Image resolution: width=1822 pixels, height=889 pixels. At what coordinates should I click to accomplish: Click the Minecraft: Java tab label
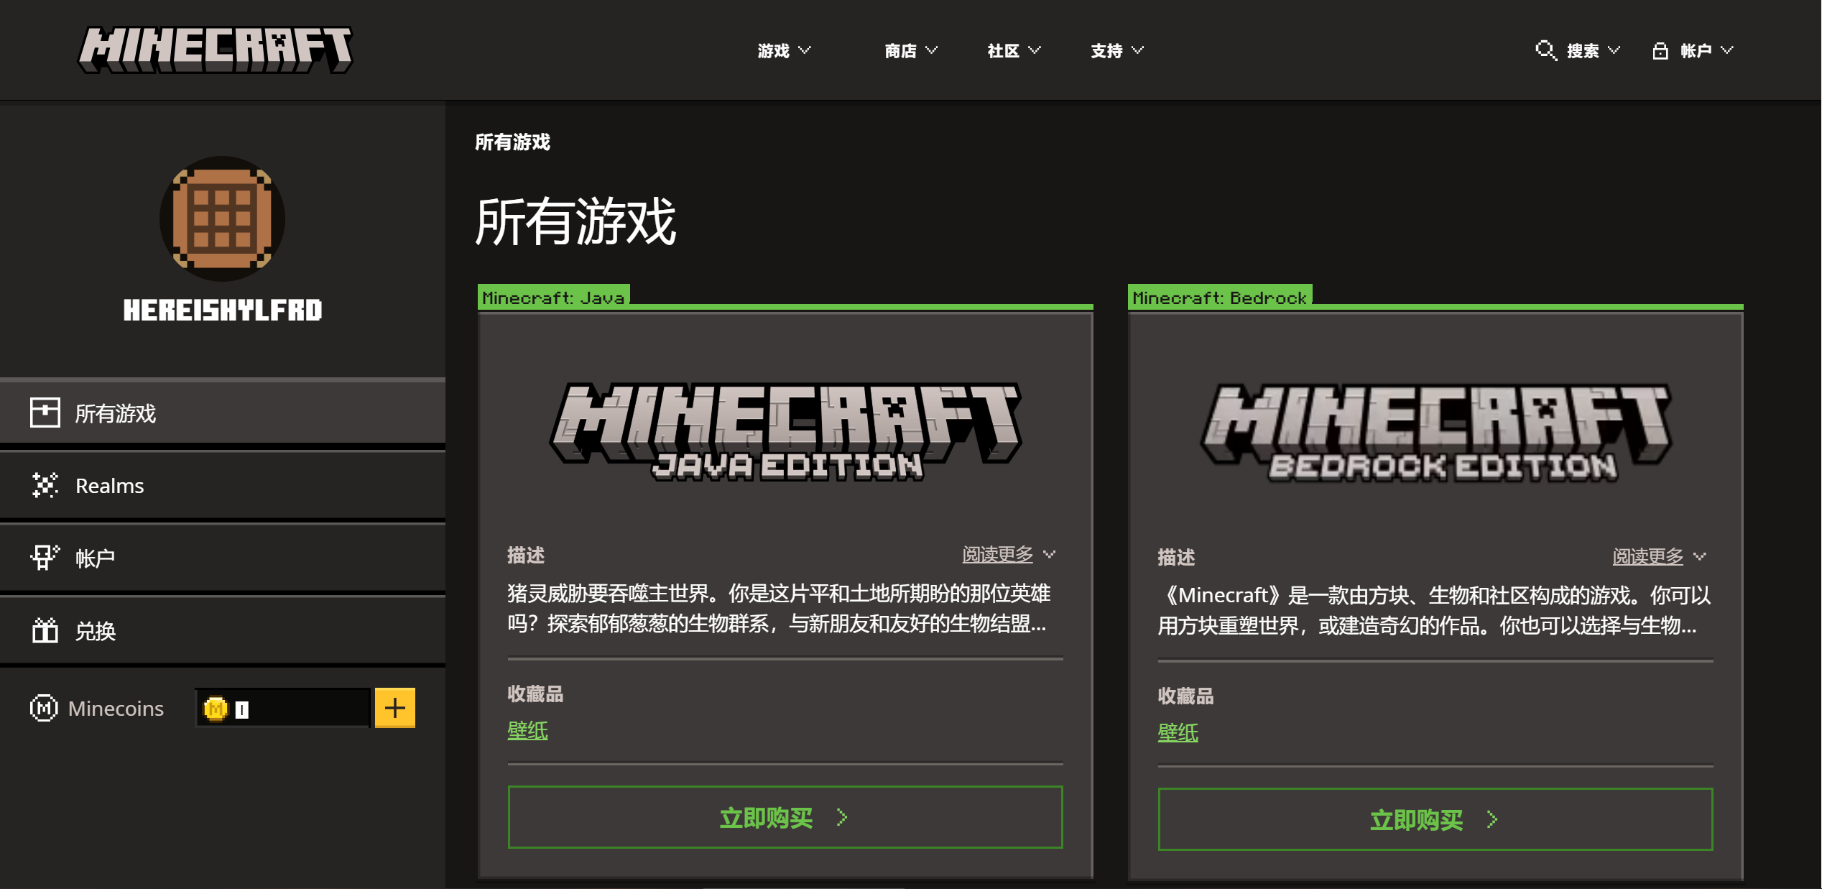click(x=554, y=297)
